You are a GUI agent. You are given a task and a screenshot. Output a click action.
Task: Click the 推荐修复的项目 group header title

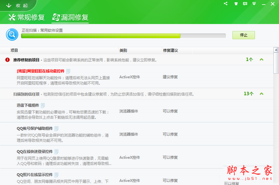tap(26, 60)
